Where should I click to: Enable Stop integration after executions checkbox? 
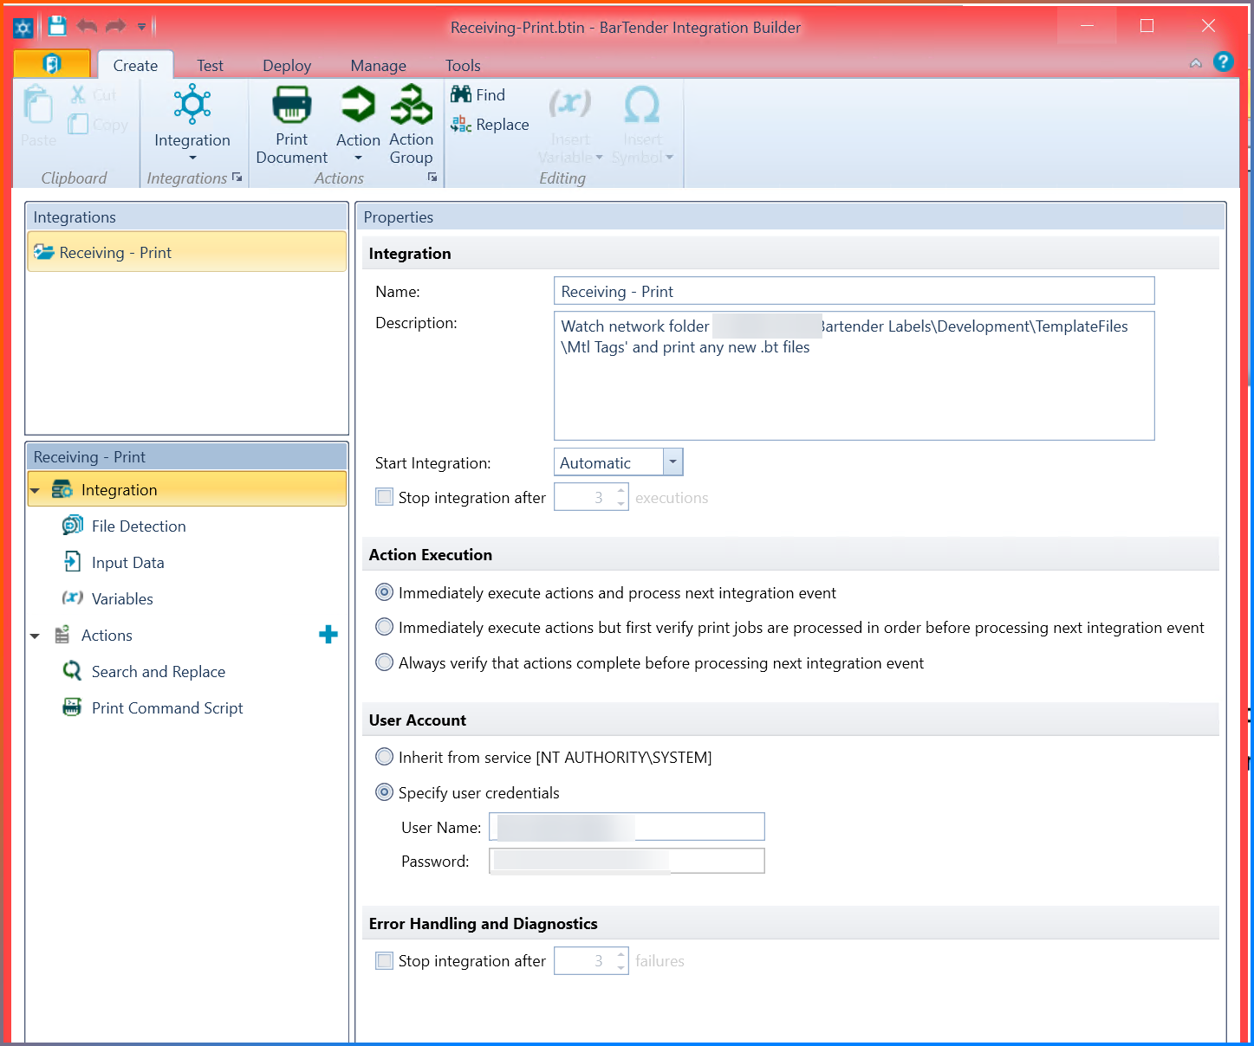(384, 497)
